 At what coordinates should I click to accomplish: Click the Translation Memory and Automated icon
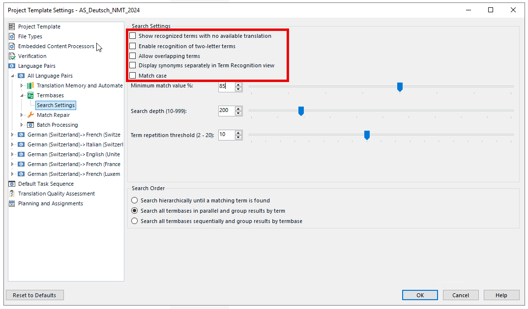30,85
